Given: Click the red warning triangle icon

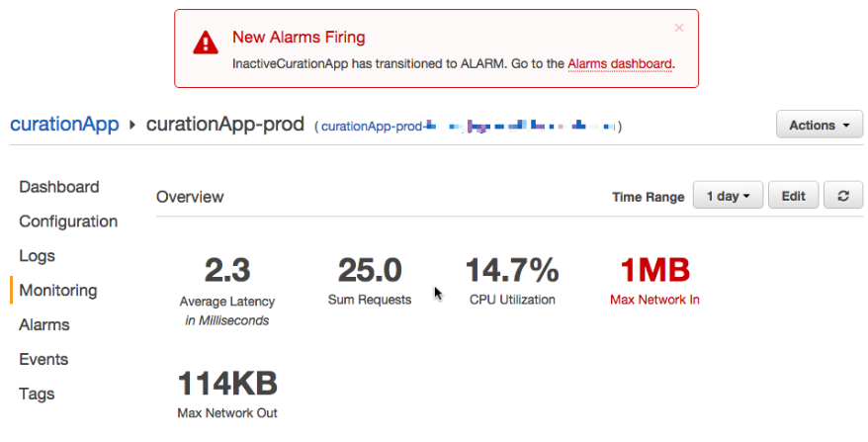Looking at the screenshot, I should [205, 43].
